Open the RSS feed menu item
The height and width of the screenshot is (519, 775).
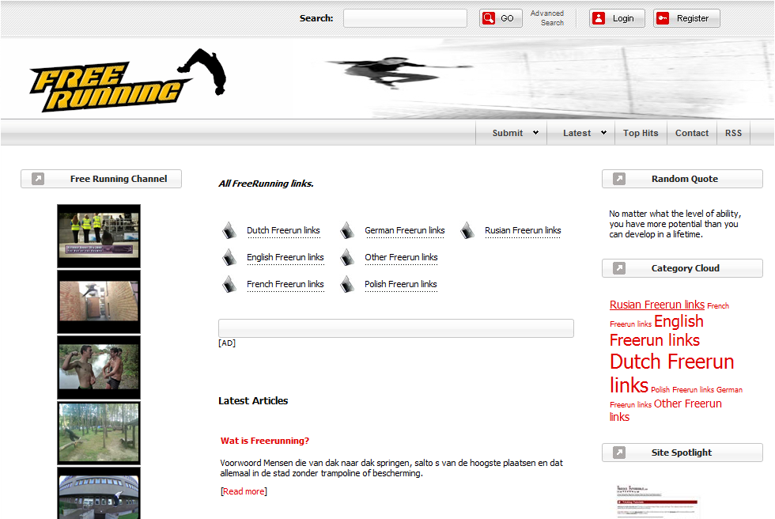coord(734,133)
